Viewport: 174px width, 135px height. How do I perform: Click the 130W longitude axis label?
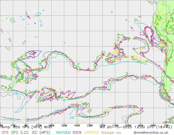tap(90, 126)
